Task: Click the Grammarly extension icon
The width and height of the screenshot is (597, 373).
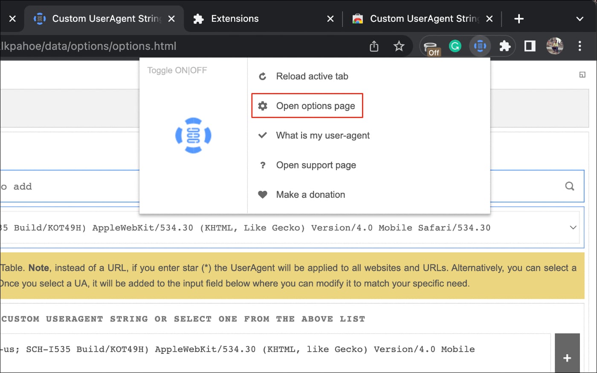Action: [x=455, y=46]
